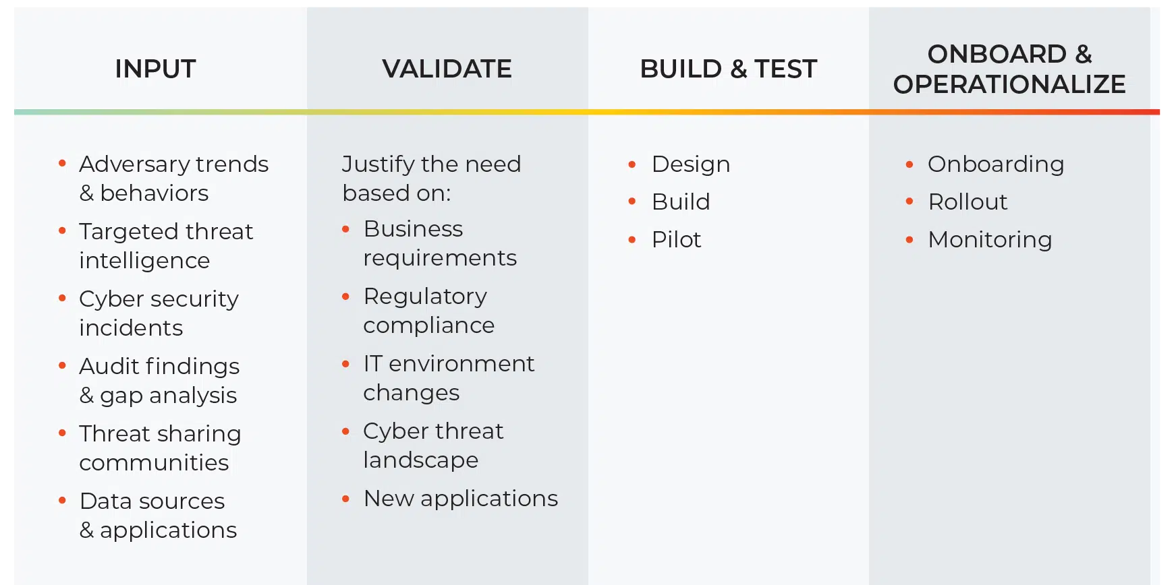Image resolution: width=1176 pixels, height=585 pixels.
Task: Click the Rollout bullet item
Action: [967, 202]
